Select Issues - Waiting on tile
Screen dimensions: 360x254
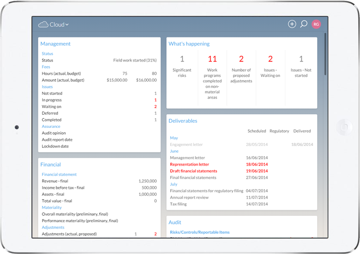[270, 70]
